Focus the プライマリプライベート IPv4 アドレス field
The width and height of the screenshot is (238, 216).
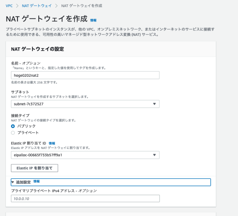pos(85,199)
